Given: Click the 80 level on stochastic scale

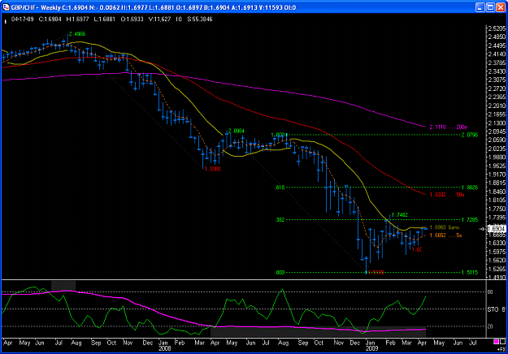Looking at the screenshot, I should point(490,292).
